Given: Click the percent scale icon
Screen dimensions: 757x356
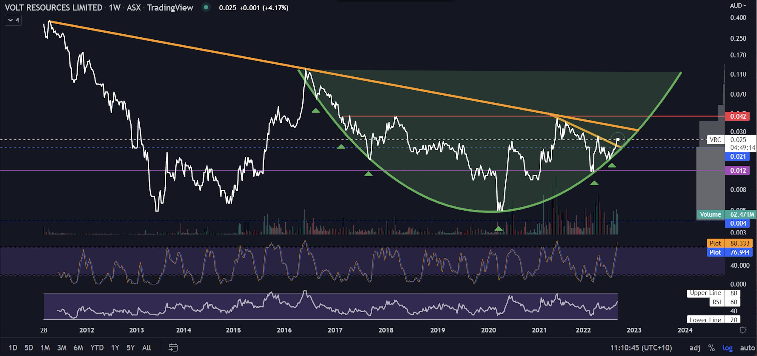Looking at the screenshot, I should point(711,348).
